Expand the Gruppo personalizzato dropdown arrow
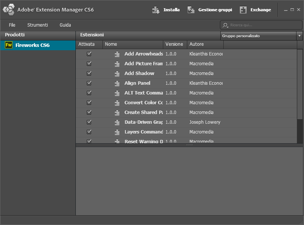 (299, 36)
